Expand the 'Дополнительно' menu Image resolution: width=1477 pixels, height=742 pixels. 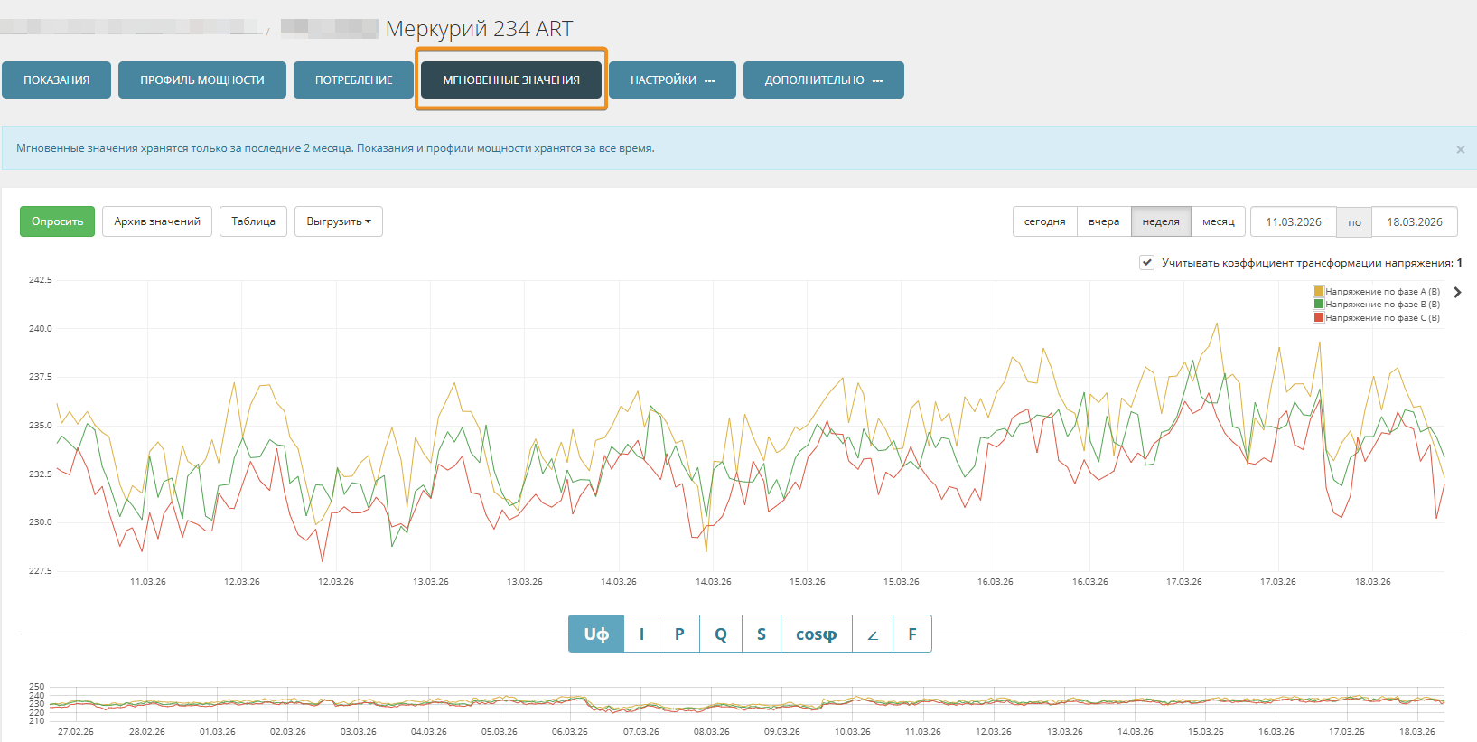click(x=823, y=80)
